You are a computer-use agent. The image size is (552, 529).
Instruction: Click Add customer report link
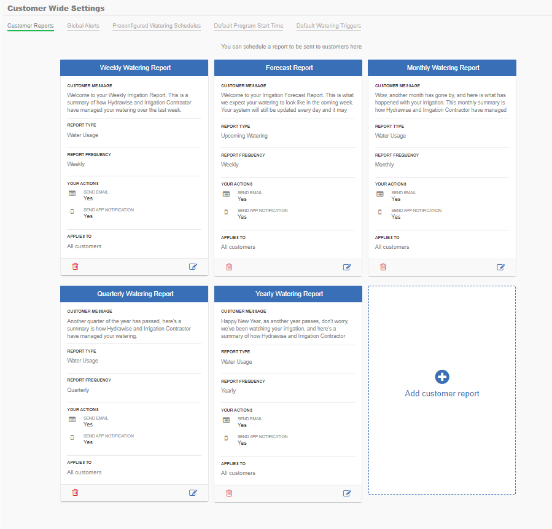442,393
